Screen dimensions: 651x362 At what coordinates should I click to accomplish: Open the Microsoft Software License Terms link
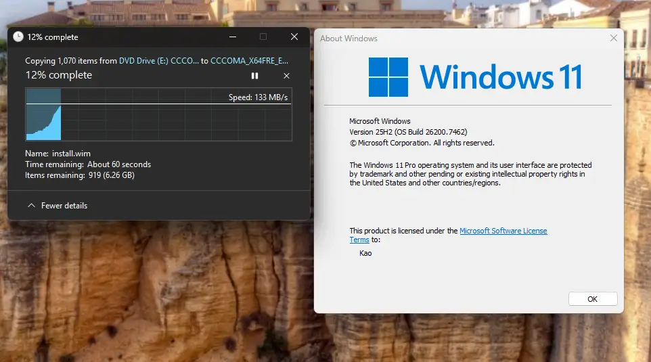tap(503, 231)
